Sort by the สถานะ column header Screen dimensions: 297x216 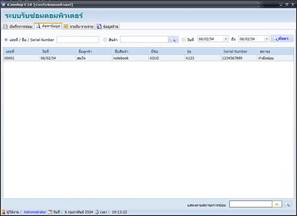[276, 51]
